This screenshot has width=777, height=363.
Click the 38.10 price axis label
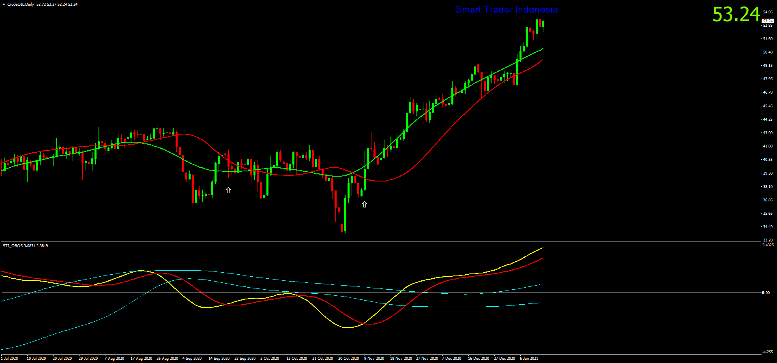tap(768, 187)
